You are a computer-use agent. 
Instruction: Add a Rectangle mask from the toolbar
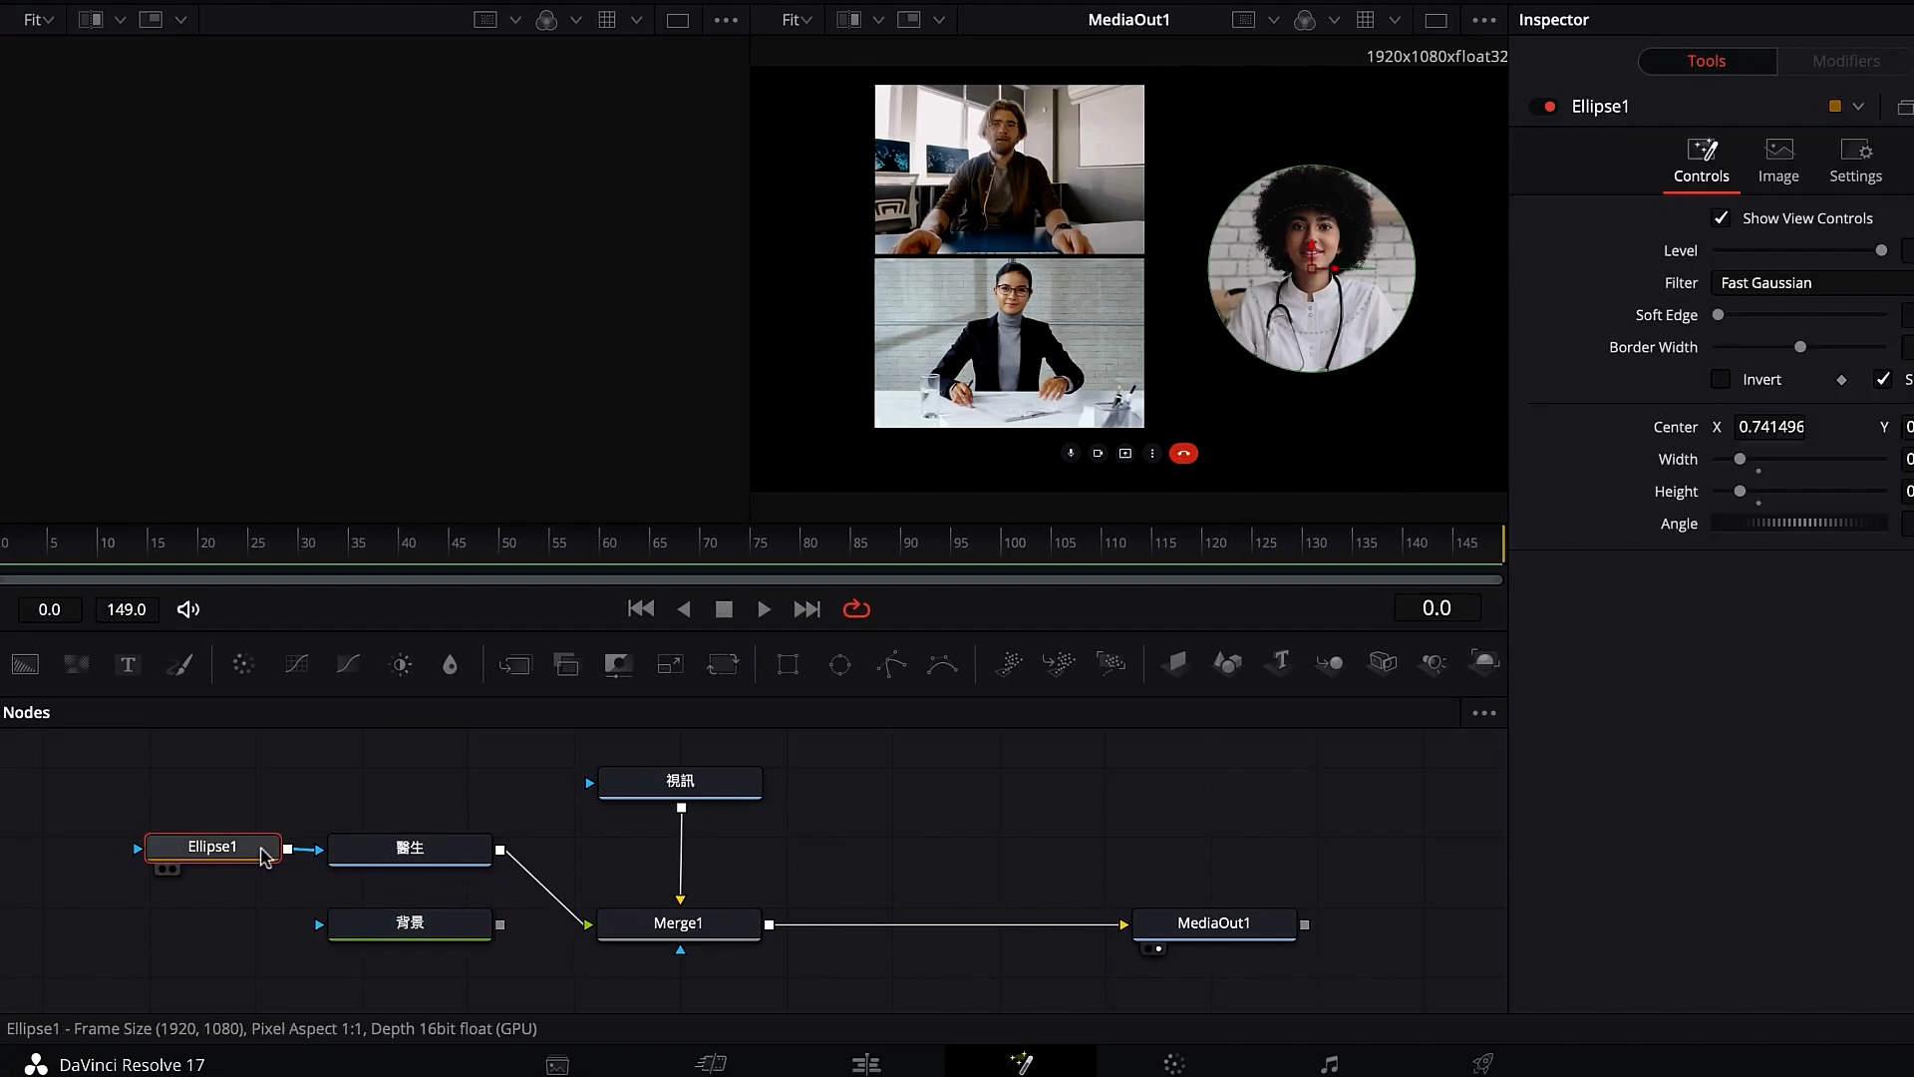[789, 664]
